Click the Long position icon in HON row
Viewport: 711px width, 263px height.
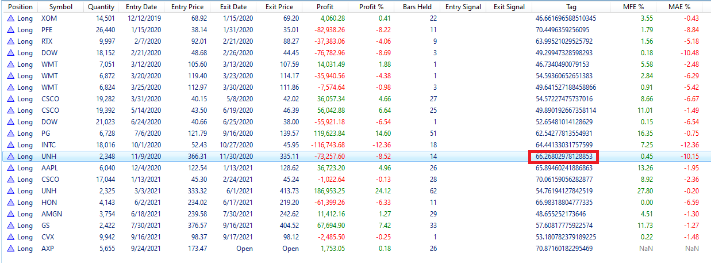(x=10, y=203)
